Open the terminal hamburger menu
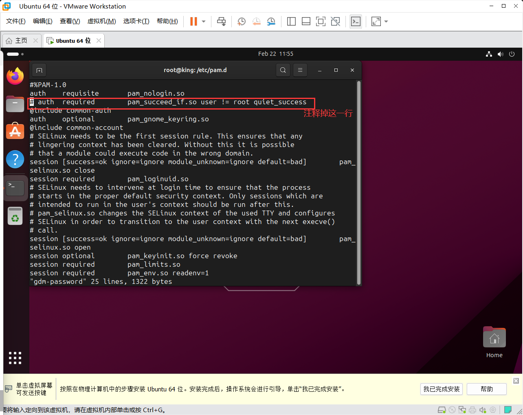 [x=300, y=70]
